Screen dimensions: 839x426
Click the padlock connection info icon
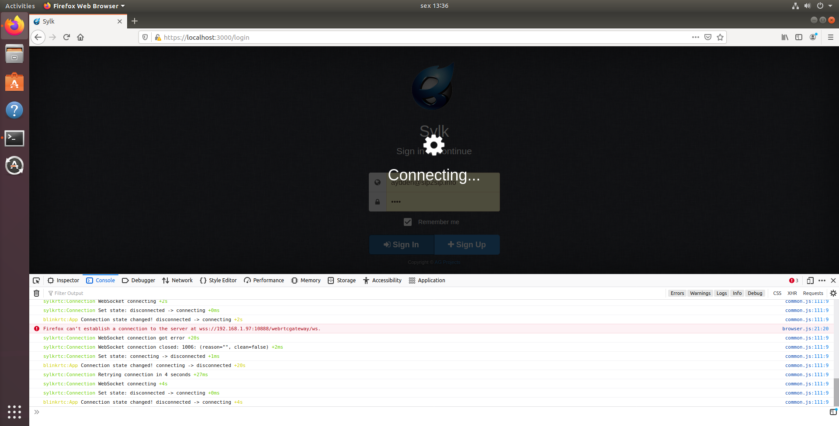pyautogui.click(x=158, y=38)
